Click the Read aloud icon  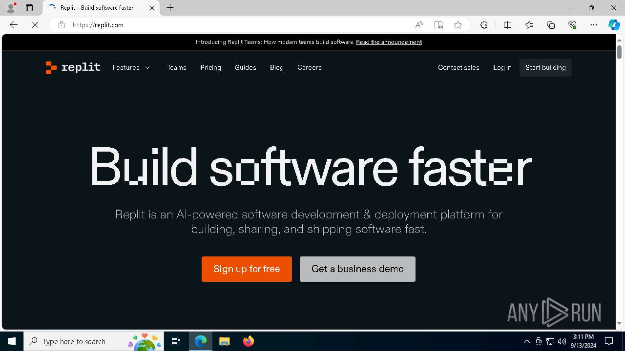[x=419, y=25]
